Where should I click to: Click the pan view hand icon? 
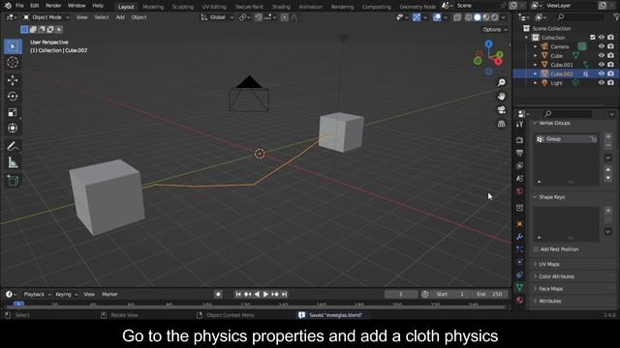(502, 97)
